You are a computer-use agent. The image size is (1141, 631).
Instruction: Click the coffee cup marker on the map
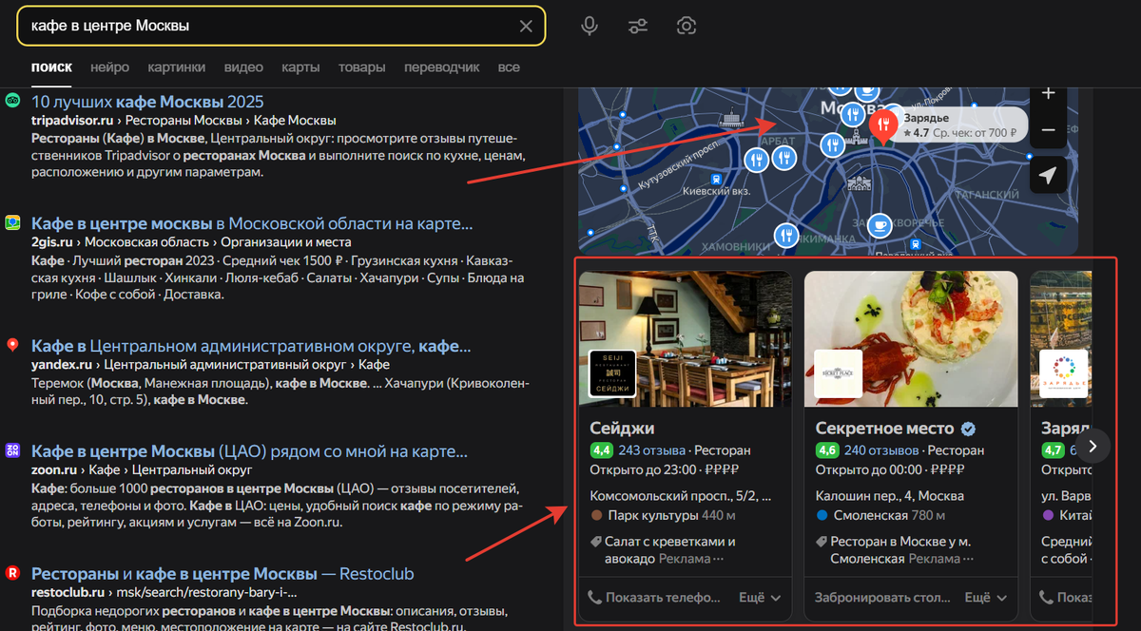(880, 224)
